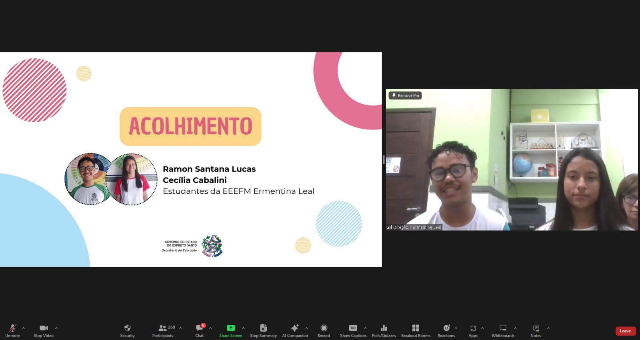Click the participant count 260
The width and height of the screenshot is (640, 340).
[x=172, y=327]
